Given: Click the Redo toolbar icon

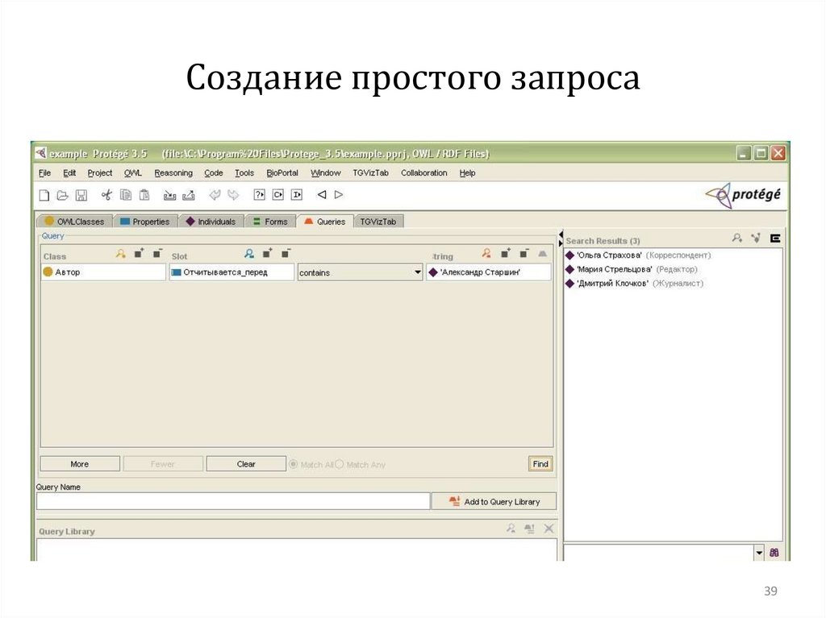Looking at the screenshot, I should [233, 195].
